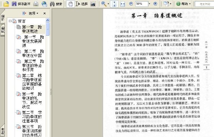Screen dimensions: 214x137
Task: Select bookmark 第一章 跆拳道概述
Action: [32, 29]
